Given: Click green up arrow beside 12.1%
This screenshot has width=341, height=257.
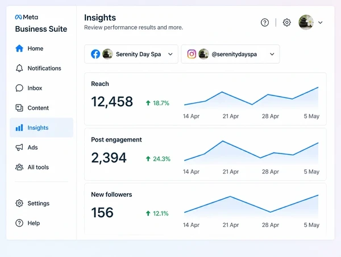Looking at the screenshot, I should tap(148, 213).
